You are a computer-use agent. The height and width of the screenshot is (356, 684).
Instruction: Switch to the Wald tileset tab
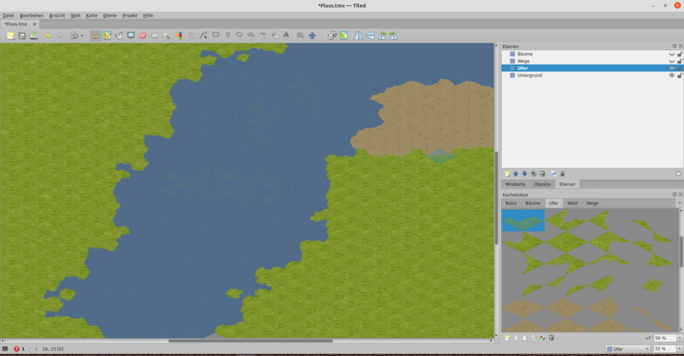pyautogui.click(x=572, y=202)
